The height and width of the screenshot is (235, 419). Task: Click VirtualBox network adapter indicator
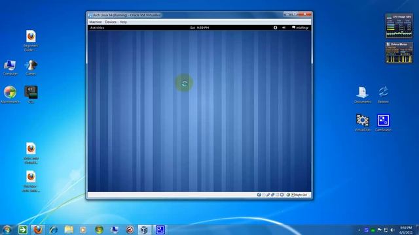pyautogui.click(x=273, y=195)
